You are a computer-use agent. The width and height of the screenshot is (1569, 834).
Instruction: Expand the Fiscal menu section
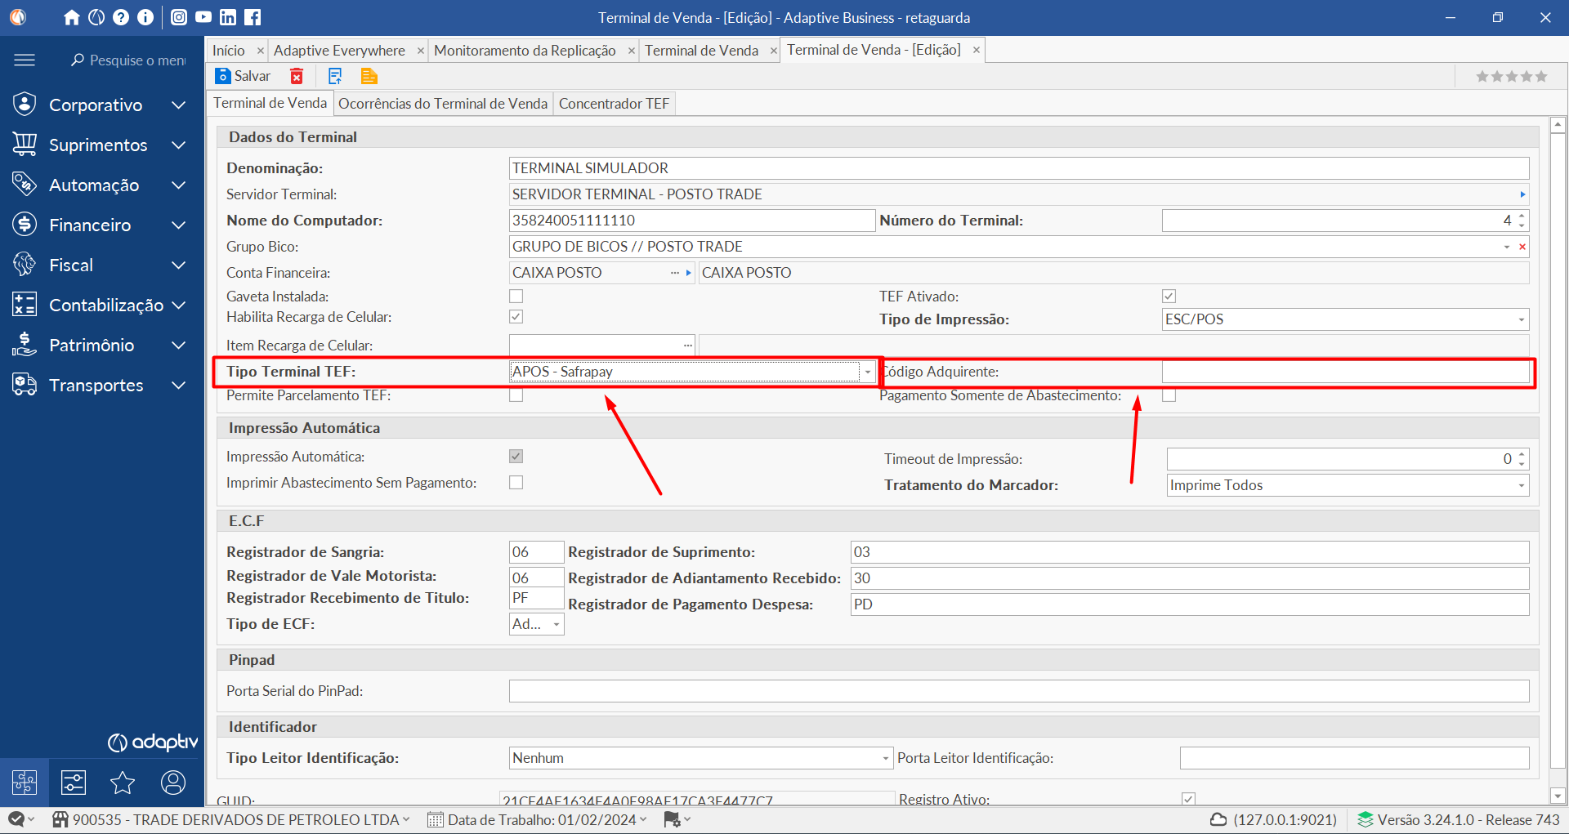pos(101,265)
